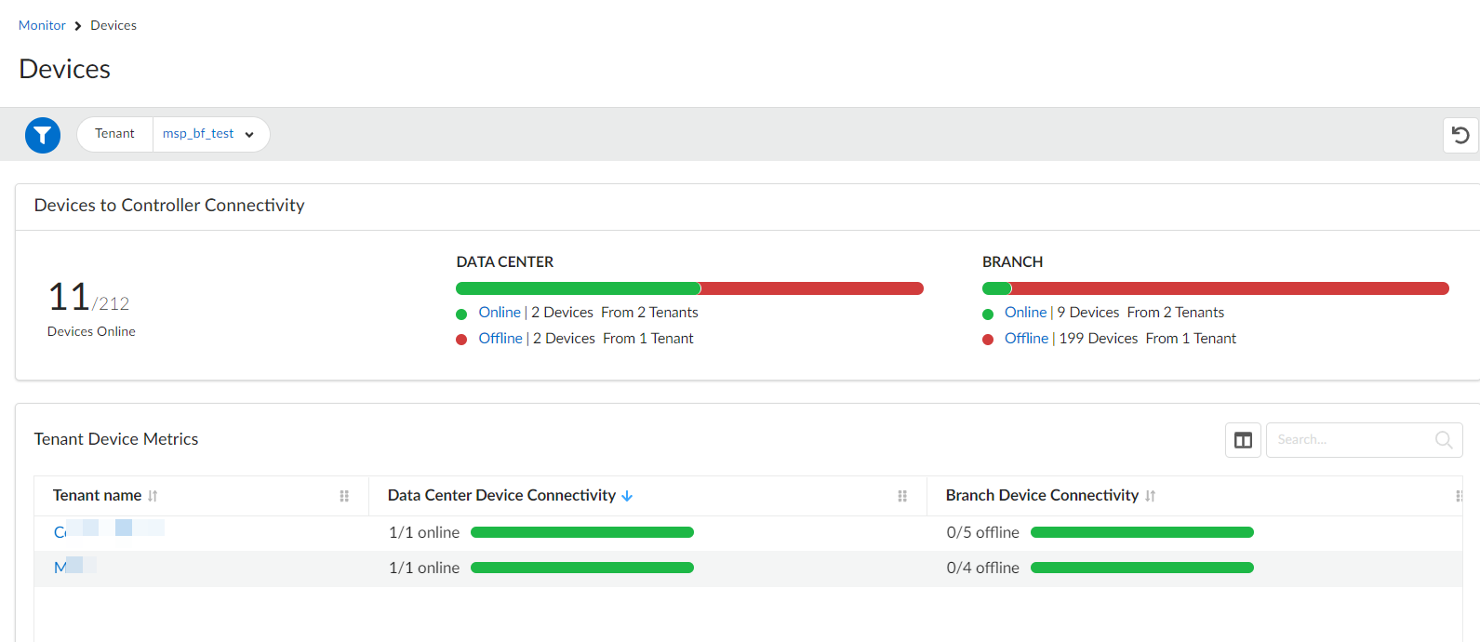Click the Tenant filter label
The width and height of the screenshot is (1480, 642).
(x=114, y=134)
